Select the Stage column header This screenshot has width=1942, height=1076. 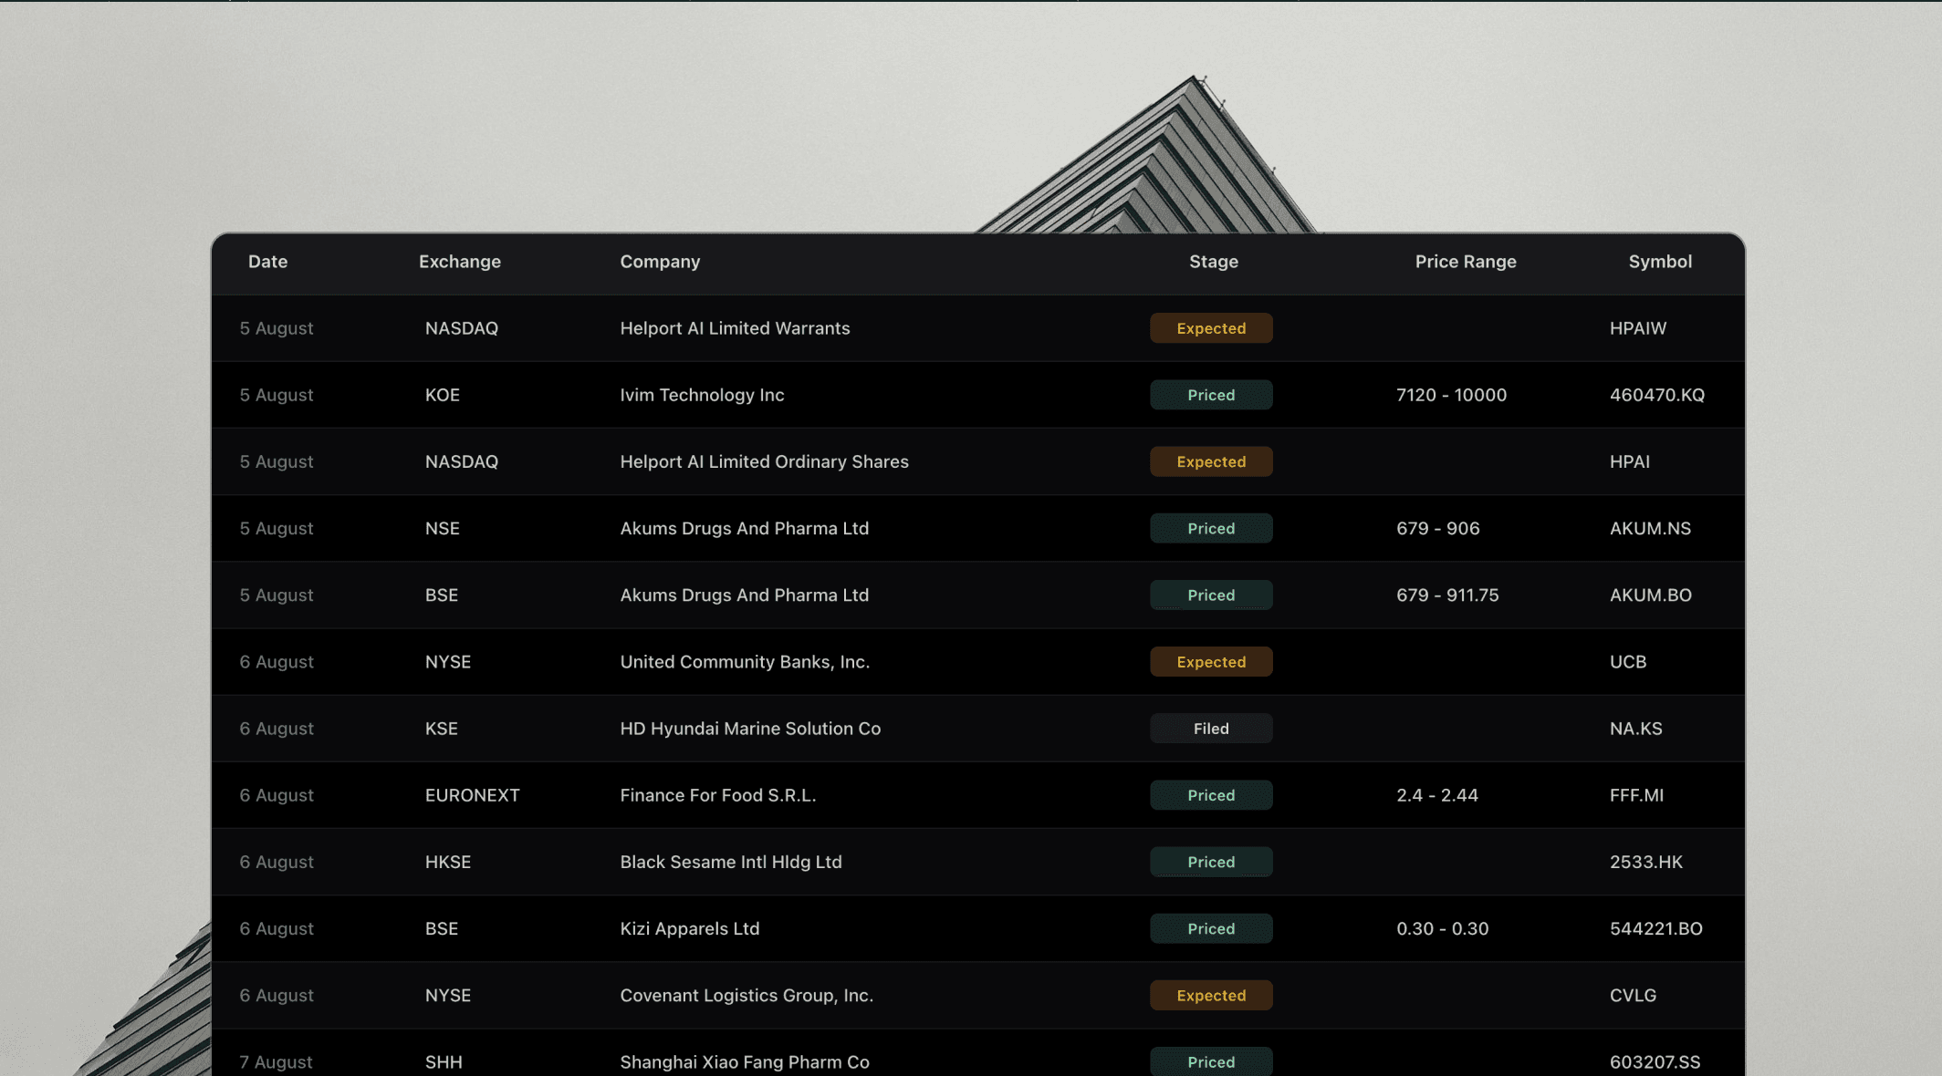[1213, 262]
